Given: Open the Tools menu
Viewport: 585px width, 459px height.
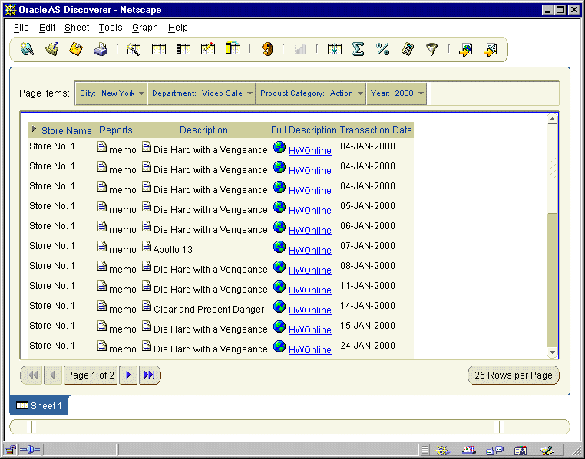Looking at the screenshot, I should (111, 28).
